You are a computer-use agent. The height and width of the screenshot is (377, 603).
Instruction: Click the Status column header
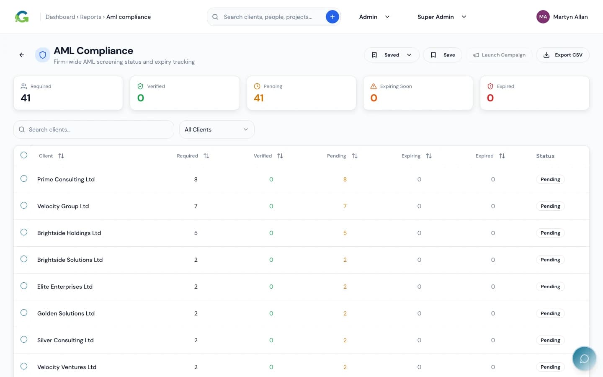click(x=545, y=156)
